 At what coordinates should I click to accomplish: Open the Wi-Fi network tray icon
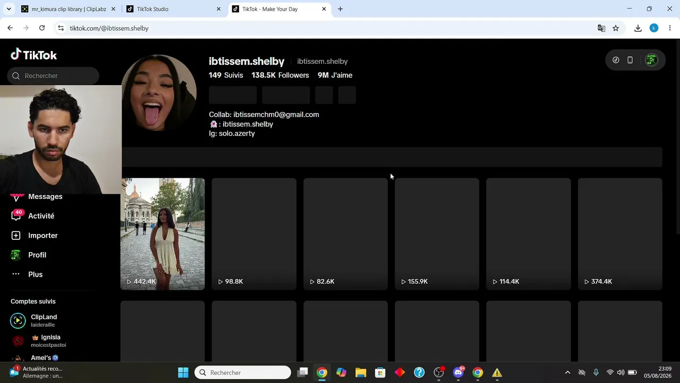610,372
